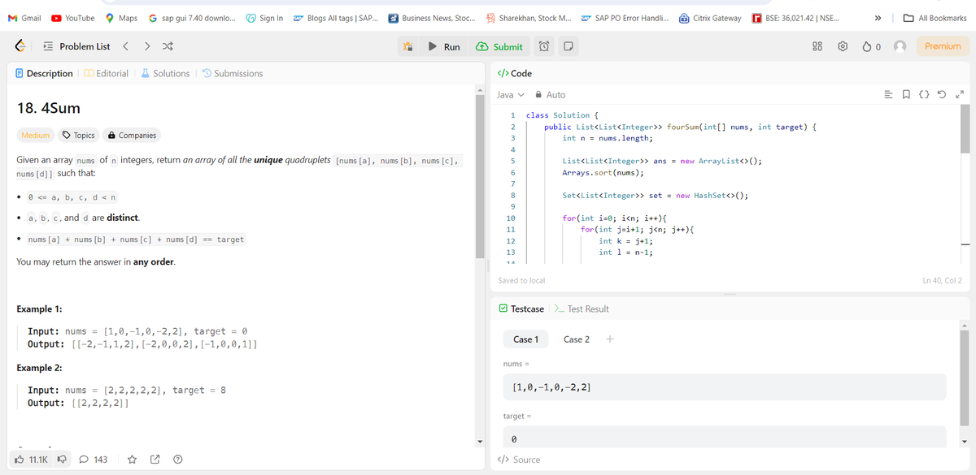This screenshot has height=475, width=976.
Task: Click the description panel vertical scrollbar
Action: pyautogui.click(x=480, y=176)
